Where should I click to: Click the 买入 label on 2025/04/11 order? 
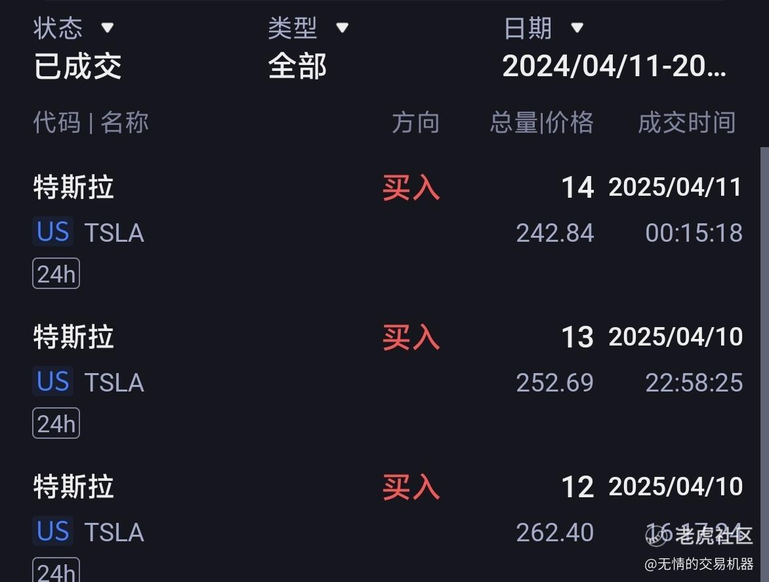pos(411,188)
